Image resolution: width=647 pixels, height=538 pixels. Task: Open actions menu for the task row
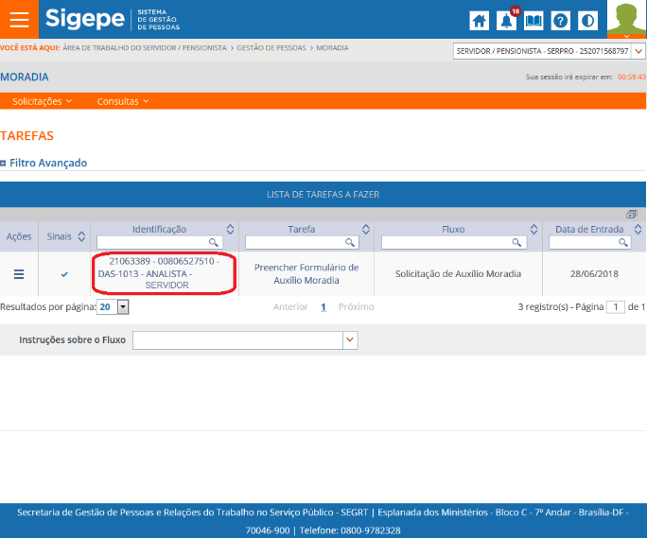click(x=19, y=274)
